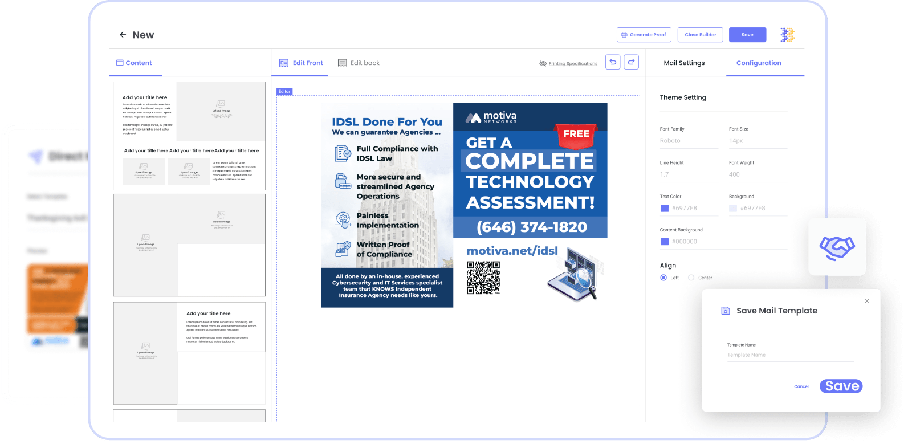Select the first layout template thumbnail

[189, 136]
